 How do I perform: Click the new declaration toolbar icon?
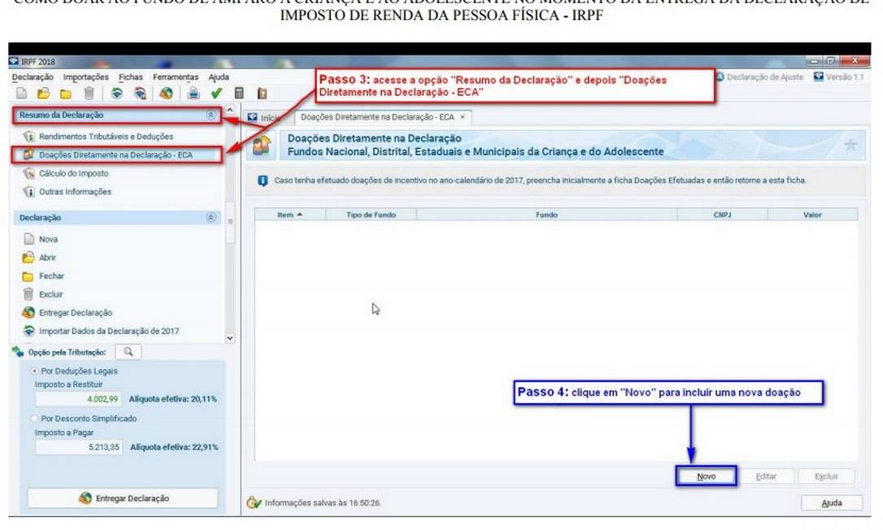(22, 93)
